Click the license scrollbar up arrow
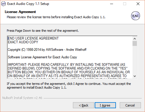145x112 pixels. [x=135, y=39]
